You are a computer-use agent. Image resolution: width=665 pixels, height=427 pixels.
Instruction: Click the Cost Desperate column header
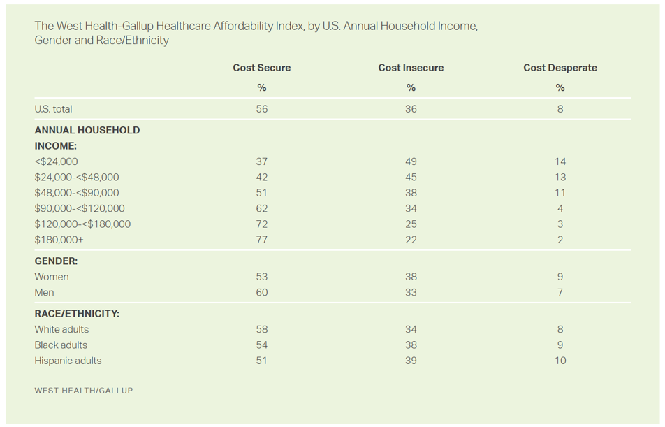(x=560, y=68)
